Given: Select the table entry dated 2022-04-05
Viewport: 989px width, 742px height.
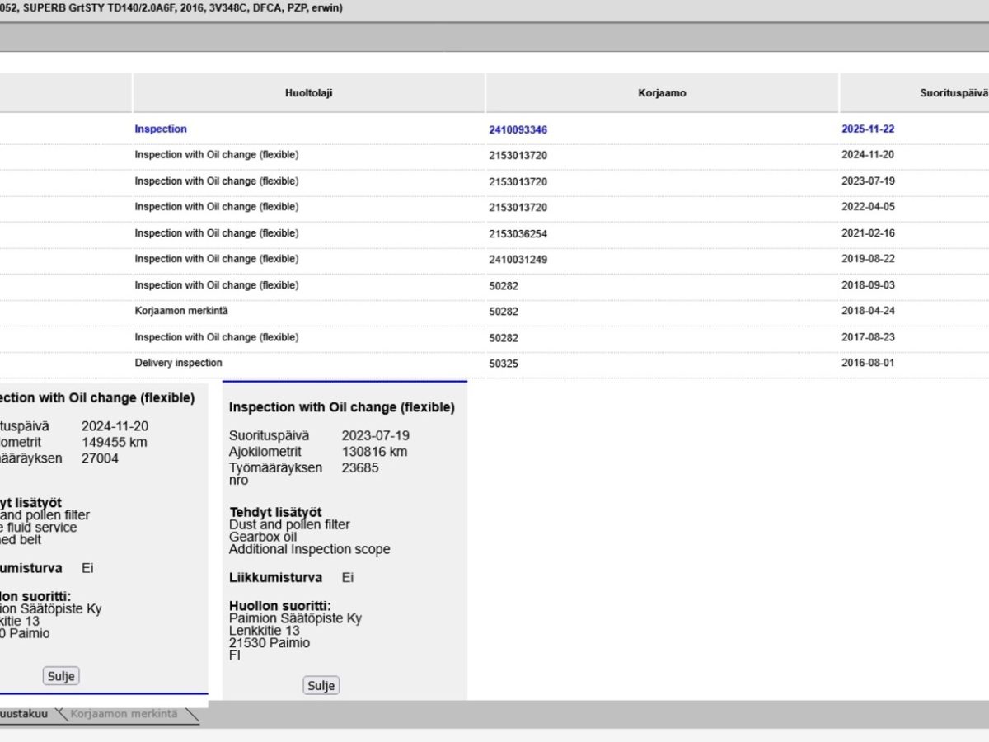Looking at the screenshot, I should point(868,207).
